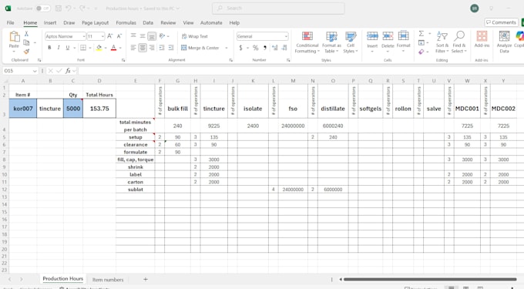Click the Insert Function fx button
Image resolution: width=524 pixels, height=289 pixels.
pos(68,71)
